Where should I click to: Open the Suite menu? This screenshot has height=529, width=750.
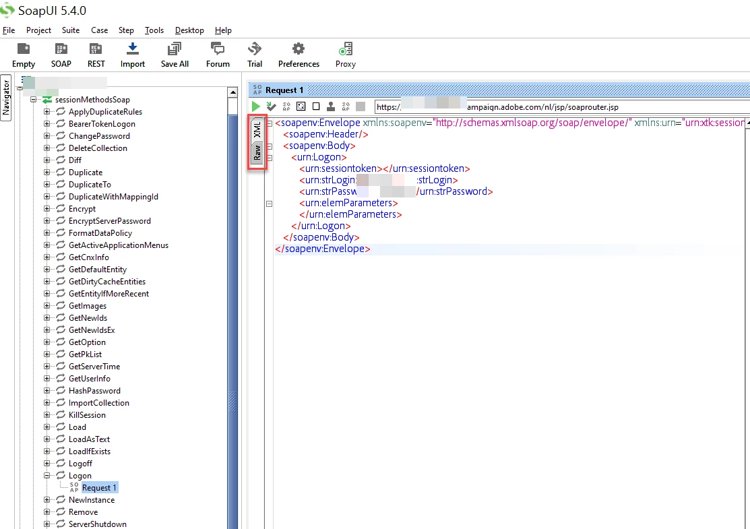click(x=71, y=30)
